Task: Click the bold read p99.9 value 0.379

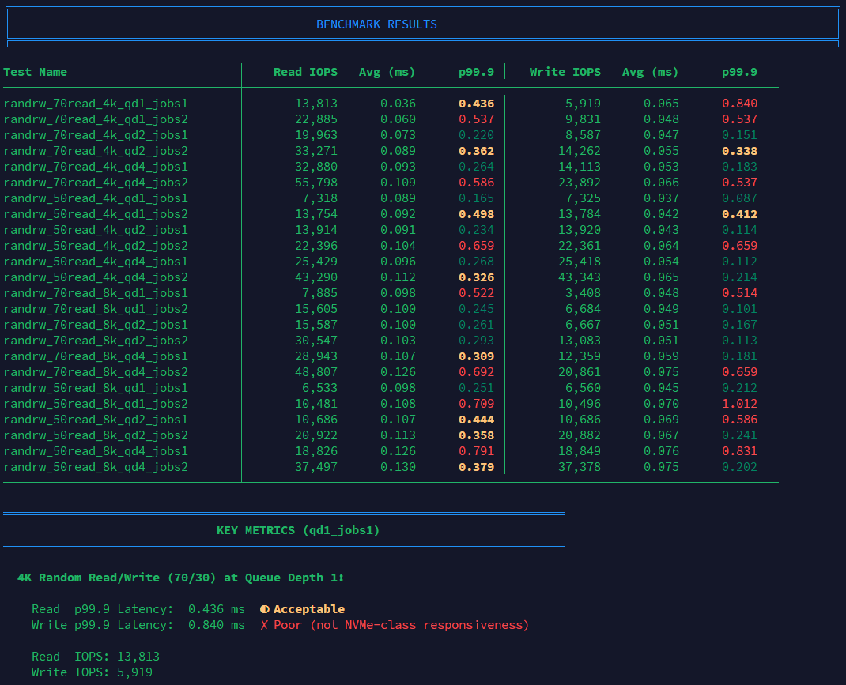Action: [477, 467]
